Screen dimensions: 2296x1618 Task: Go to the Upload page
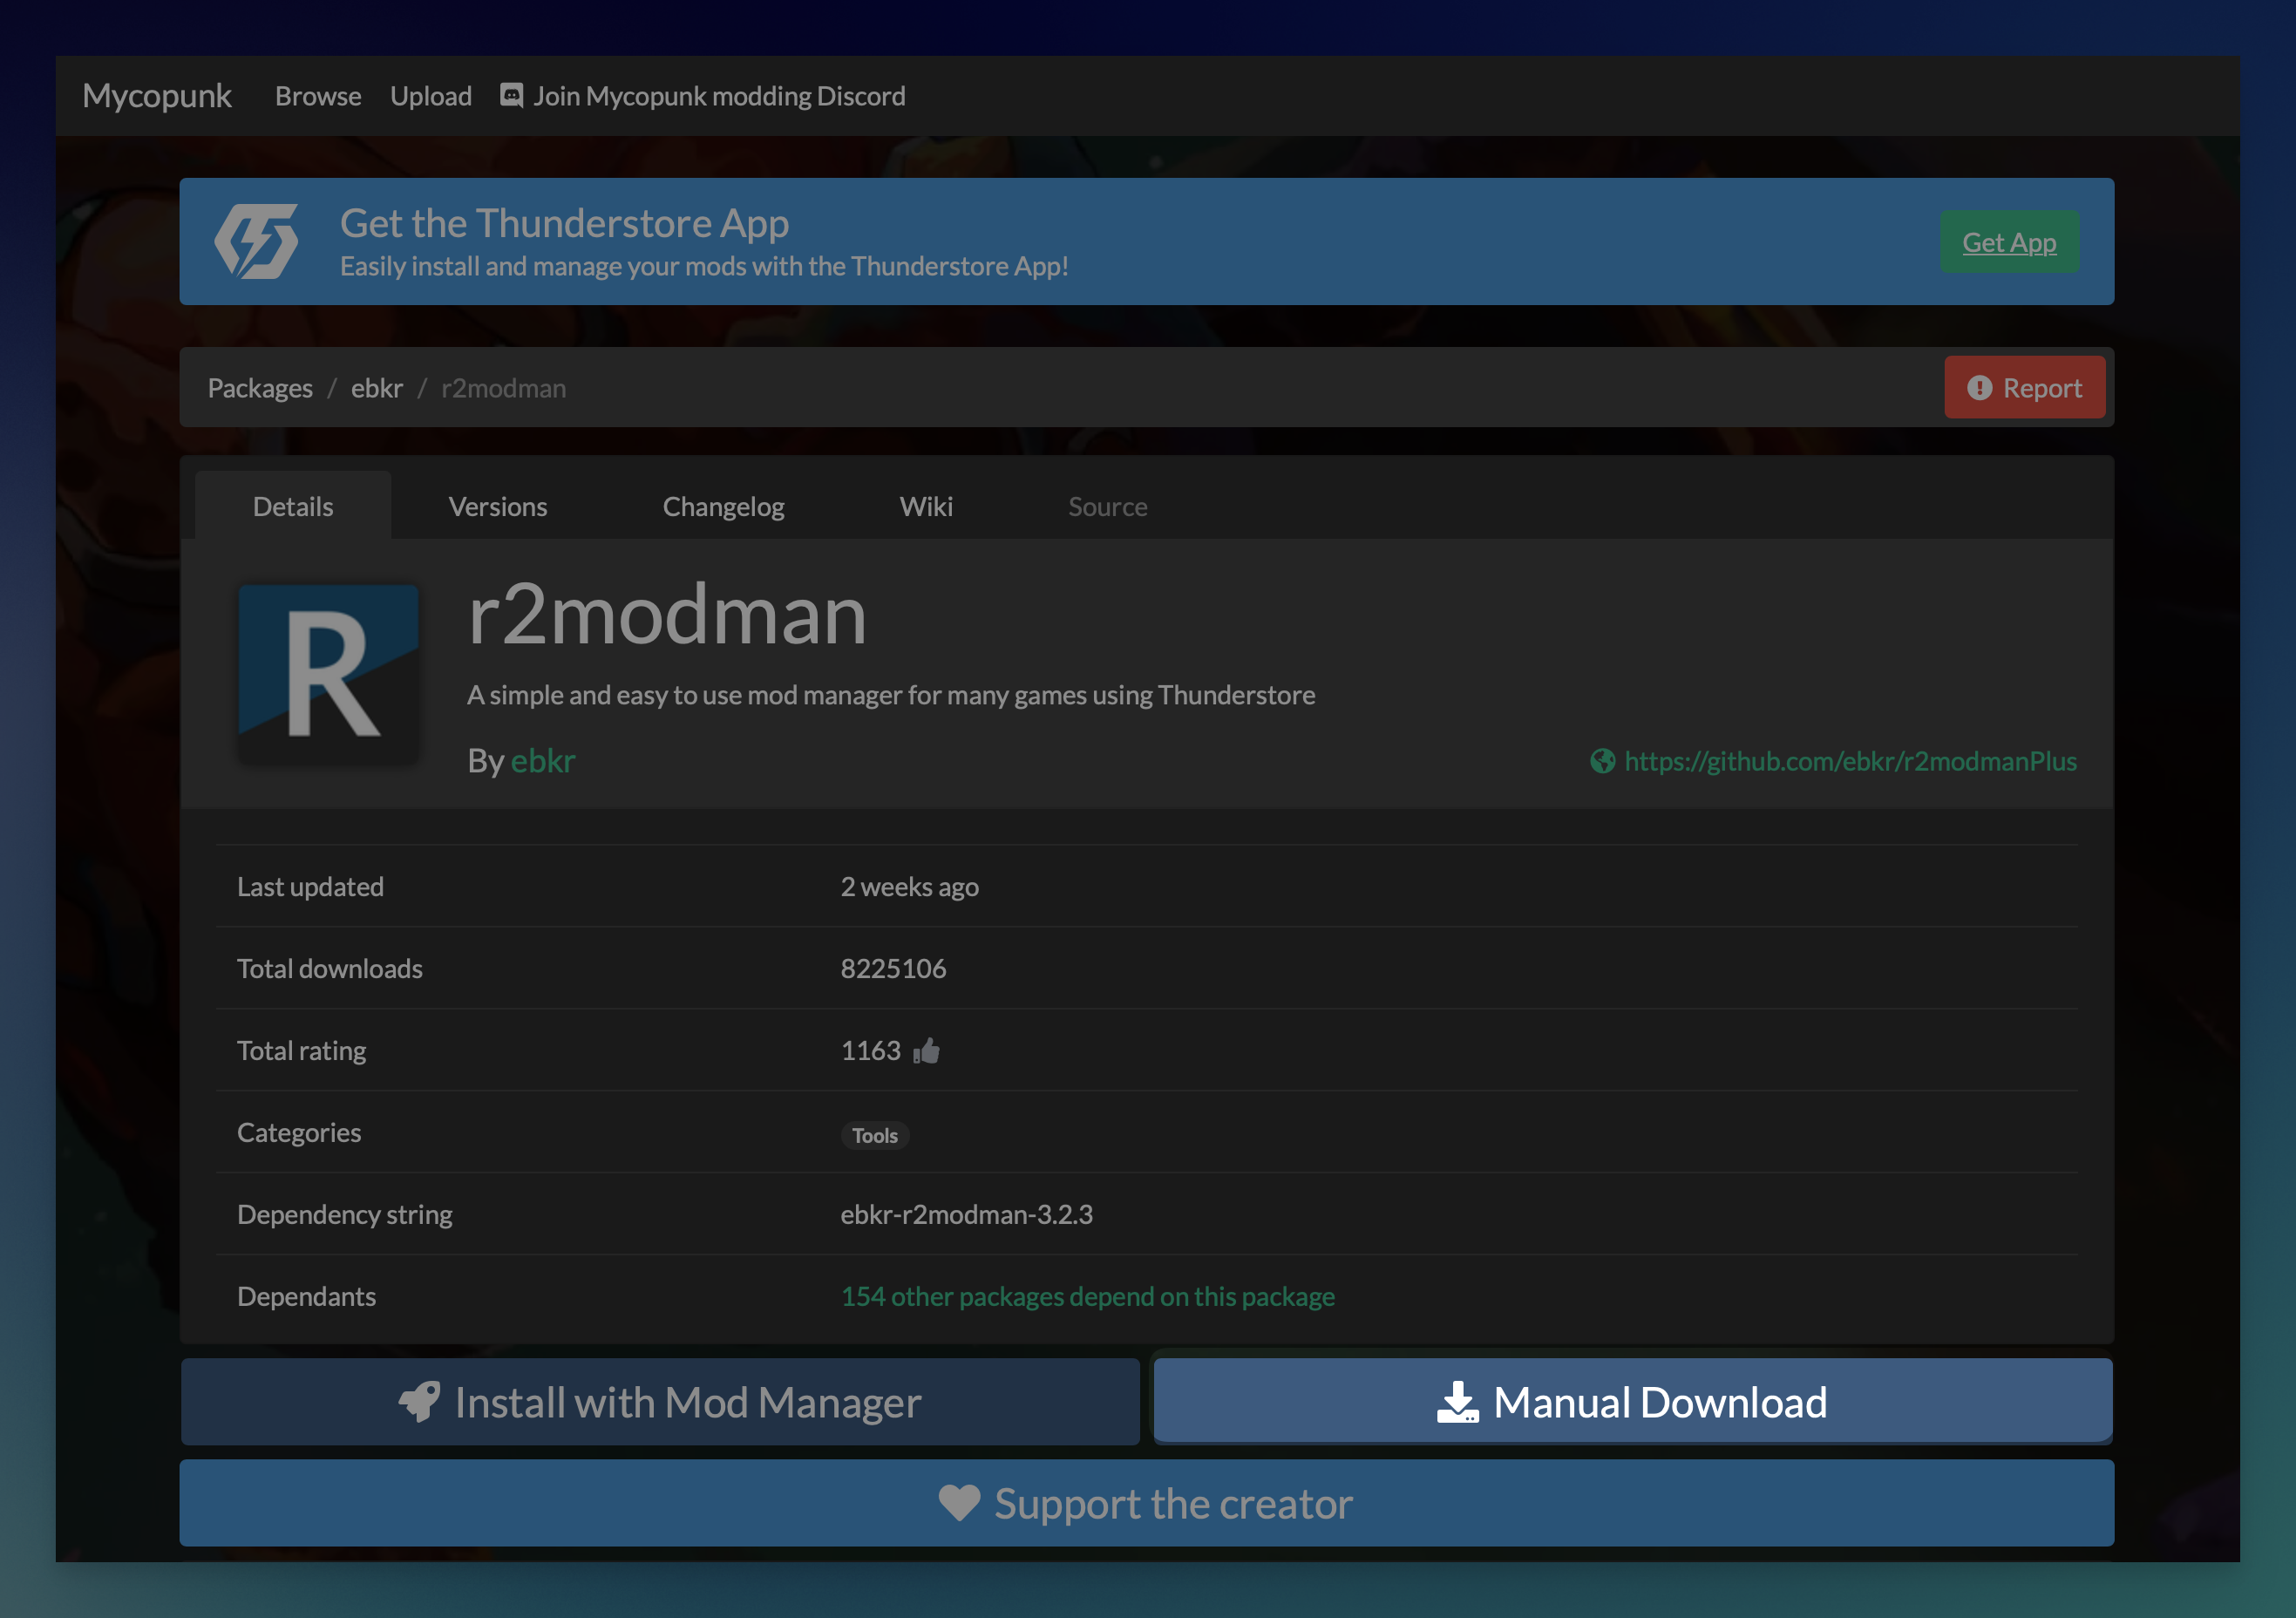click(431, 96)
